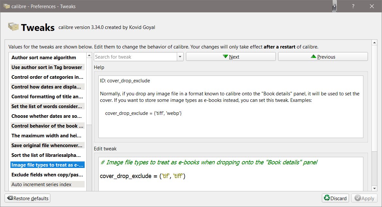Select Use author sort in Tag browser
Image resolution: width=382 pixels, height=207 pixels.
click(47, 67)
